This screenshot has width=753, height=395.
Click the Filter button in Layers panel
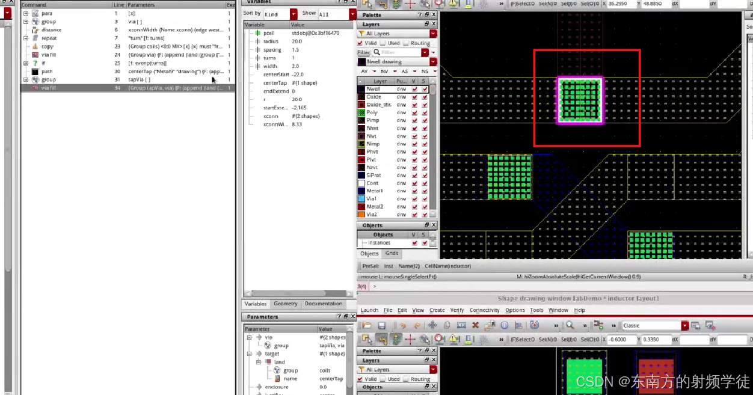tap(363, 52)
